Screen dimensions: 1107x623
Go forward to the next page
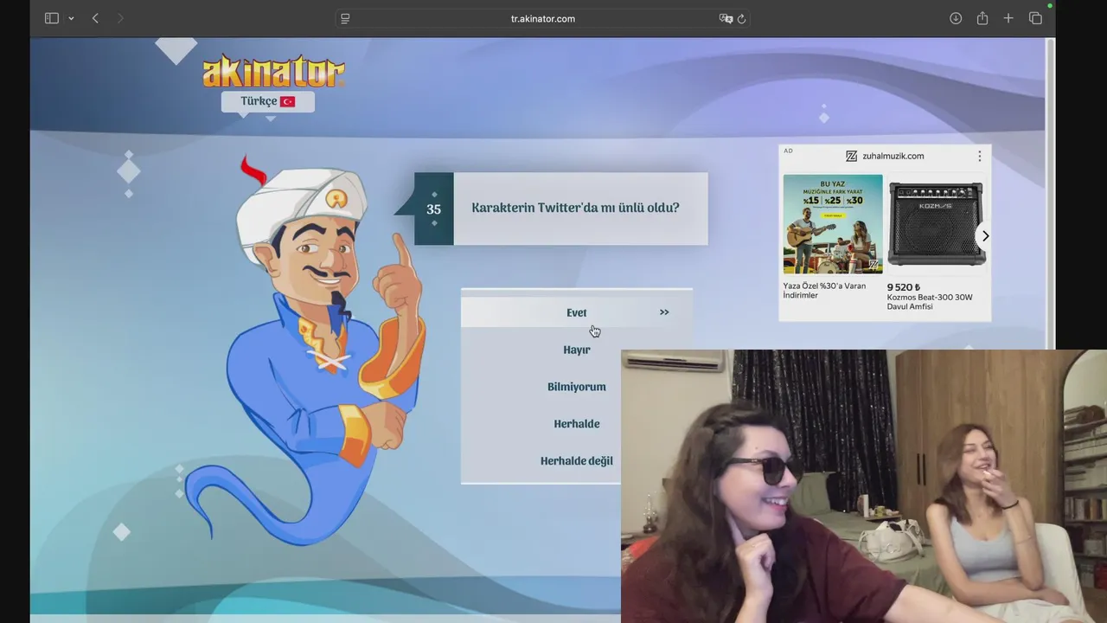click(119, 18)
